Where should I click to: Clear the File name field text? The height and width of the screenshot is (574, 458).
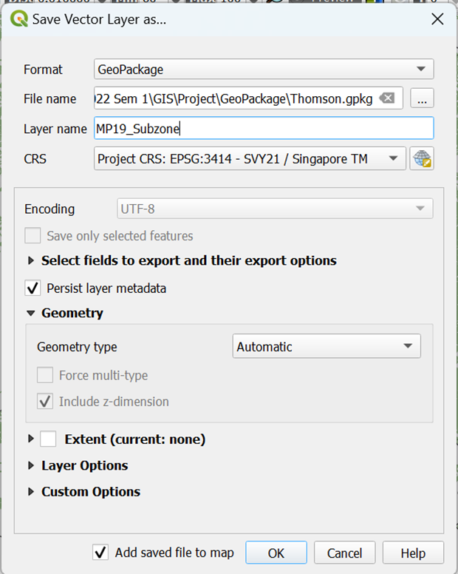tap(386, 98)
